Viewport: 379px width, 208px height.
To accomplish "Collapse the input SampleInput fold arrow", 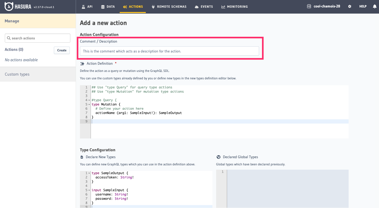I will 89,190.
